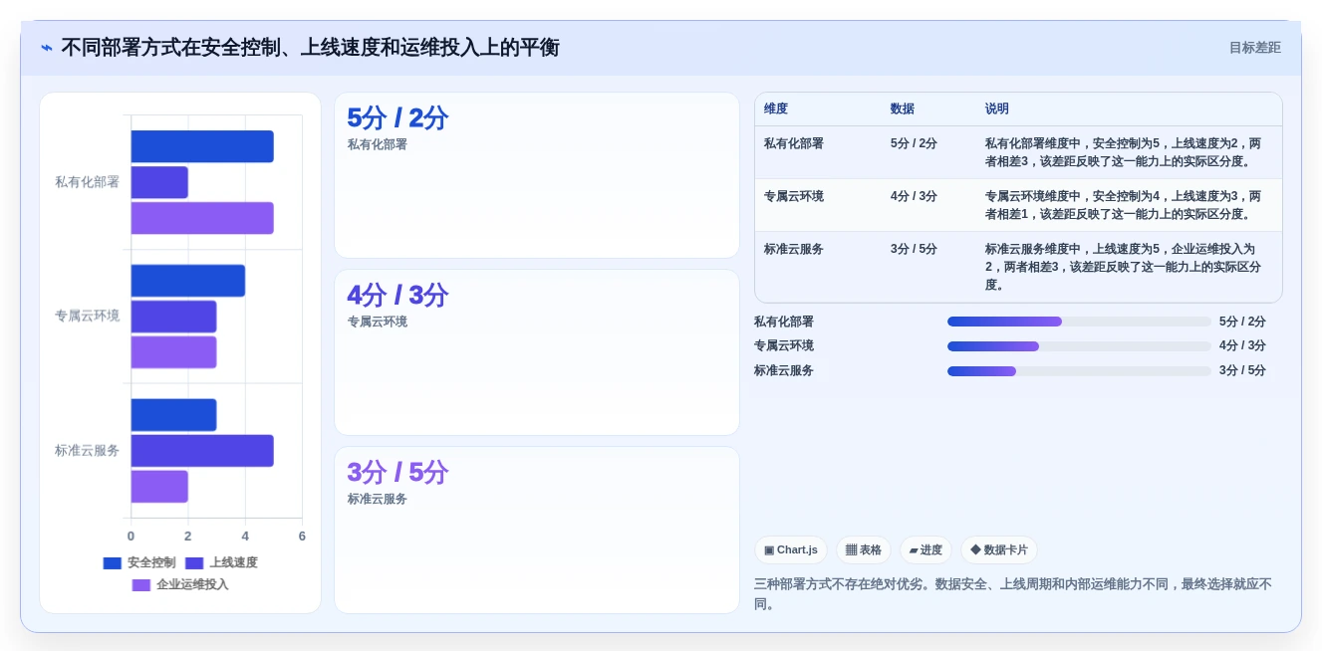This screenshot has height=651, width=1322.
Task: Open the 4分 / 3分 专属云环境 data card
Action: 537,352
